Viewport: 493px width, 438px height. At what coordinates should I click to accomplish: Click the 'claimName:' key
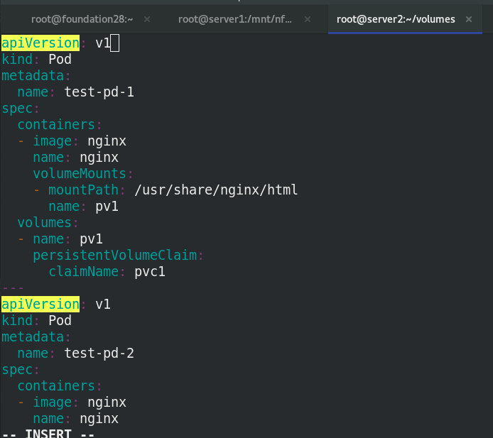[x=87, y=272]
